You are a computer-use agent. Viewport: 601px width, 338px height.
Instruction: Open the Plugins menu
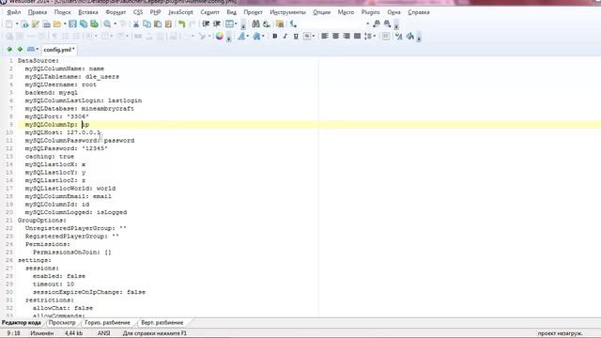click(x=370, y=12)
